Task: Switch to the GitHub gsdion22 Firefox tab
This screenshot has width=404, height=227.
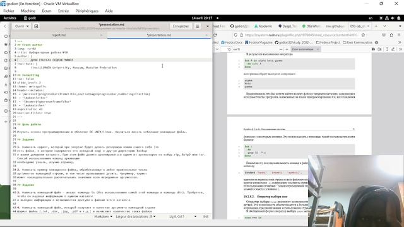Action: click(240, 26)
